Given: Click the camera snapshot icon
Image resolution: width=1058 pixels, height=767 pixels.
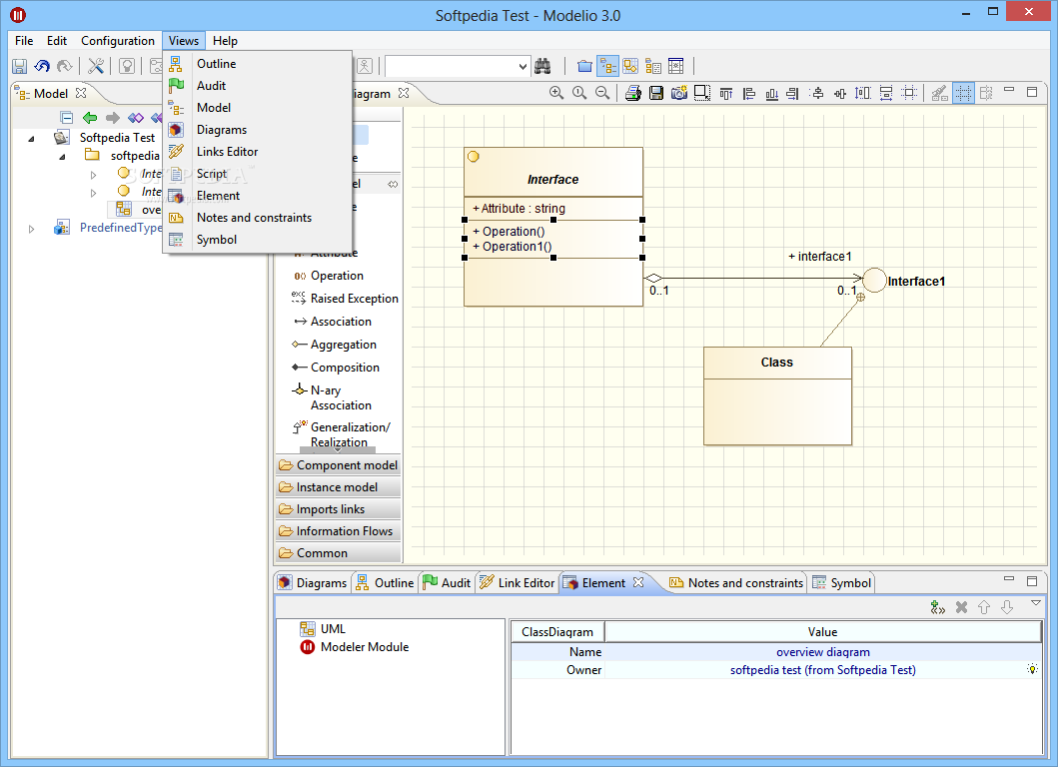Looking at the screenshot, I should pyautogui.click(x=678, y=93).
